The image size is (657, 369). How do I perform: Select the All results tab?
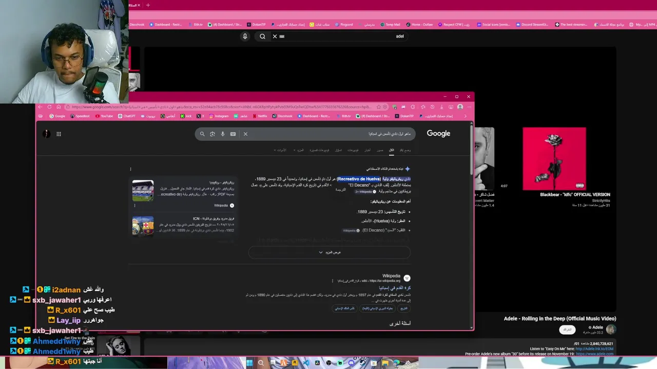[391, 150]
